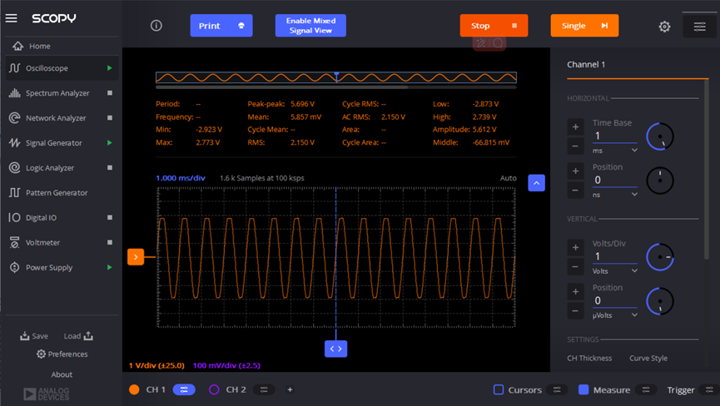Increase horizontal Position with plus button

[575, 171]
